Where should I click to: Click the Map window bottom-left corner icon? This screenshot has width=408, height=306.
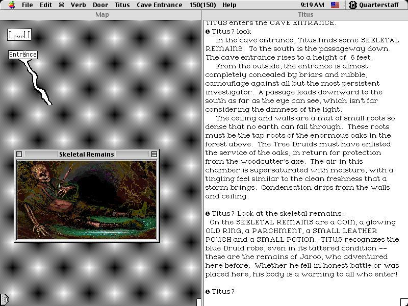point(5,300)
